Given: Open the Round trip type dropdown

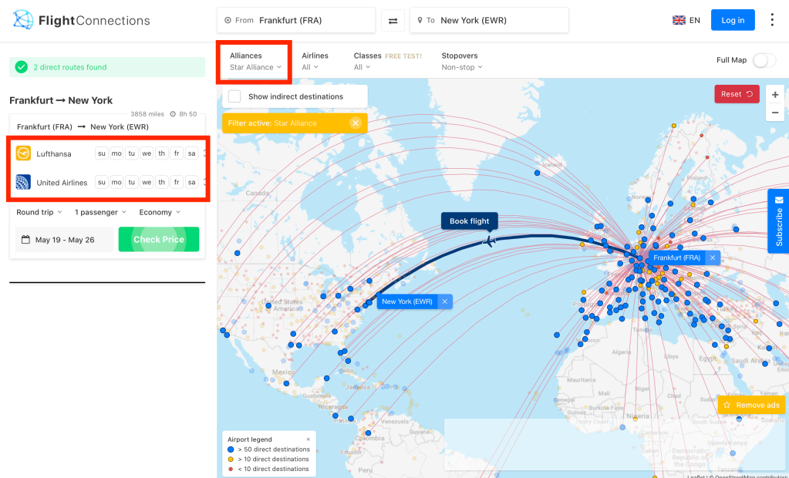Looking at the screenshot, I should tap(39, 212).
